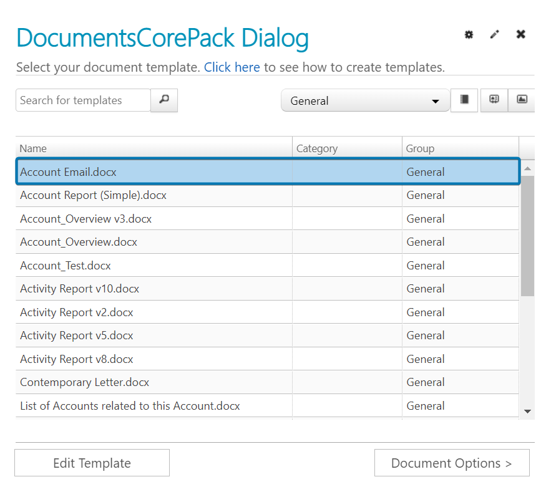This screenshot has height=497, width=551.
Task: Open Document Options
Action: tap(452, 463)
